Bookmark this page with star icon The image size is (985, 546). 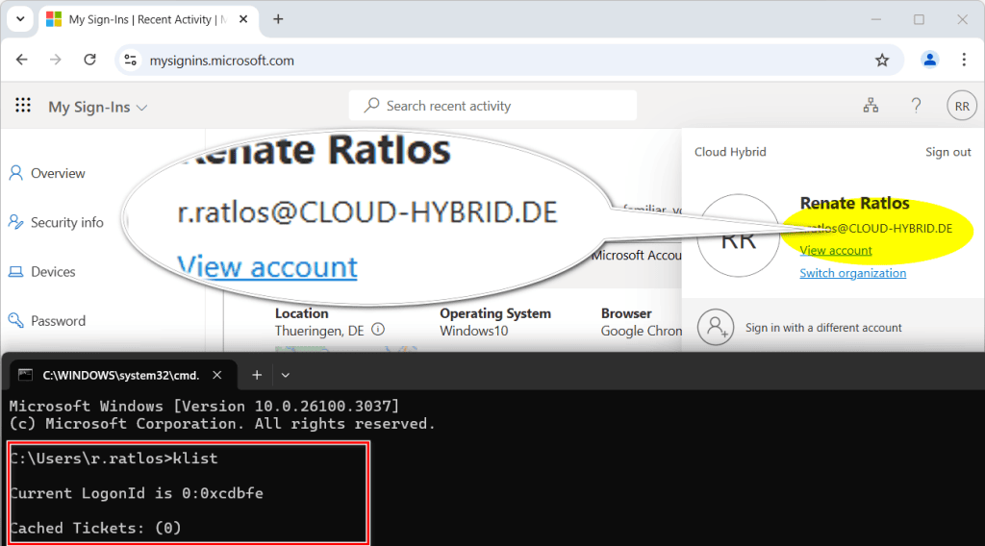(x=882, y=61)
